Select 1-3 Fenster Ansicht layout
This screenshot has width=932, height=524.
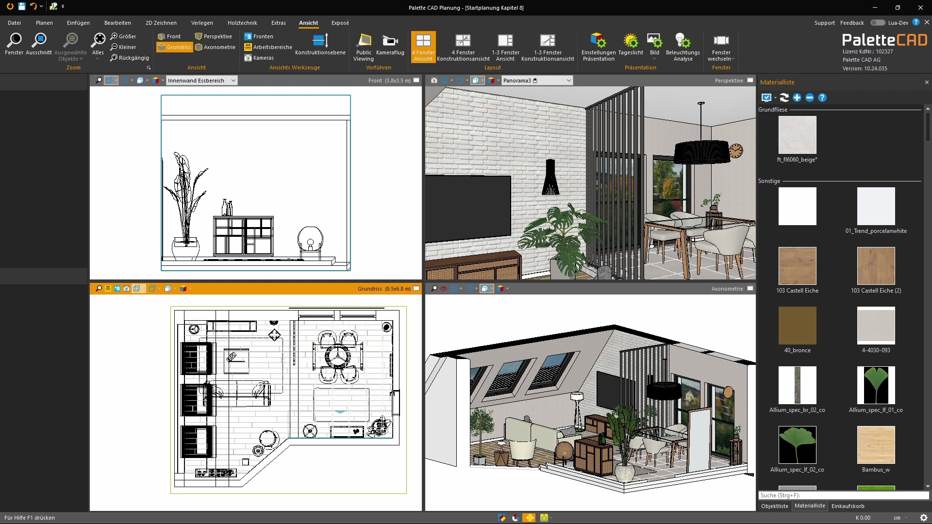[x=505, y=47]
